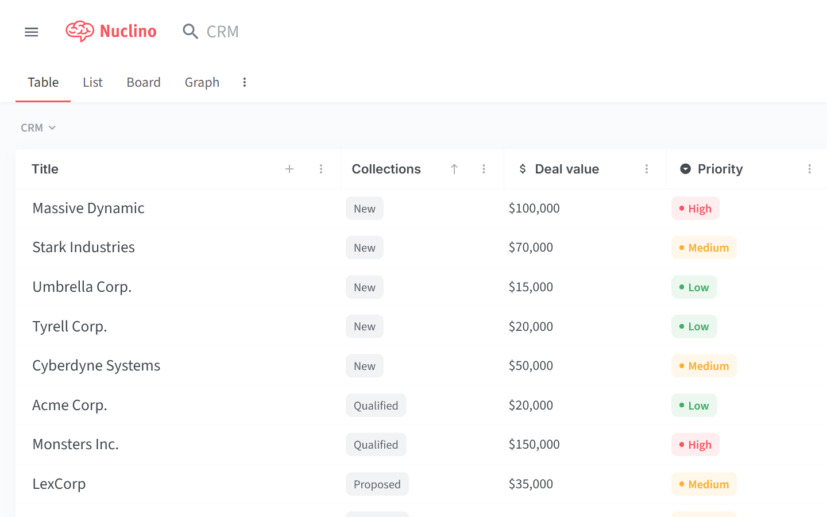Expand the CRM breadcrumb dropdown
The width and height of the screenshot is (827, 517).
38,128
